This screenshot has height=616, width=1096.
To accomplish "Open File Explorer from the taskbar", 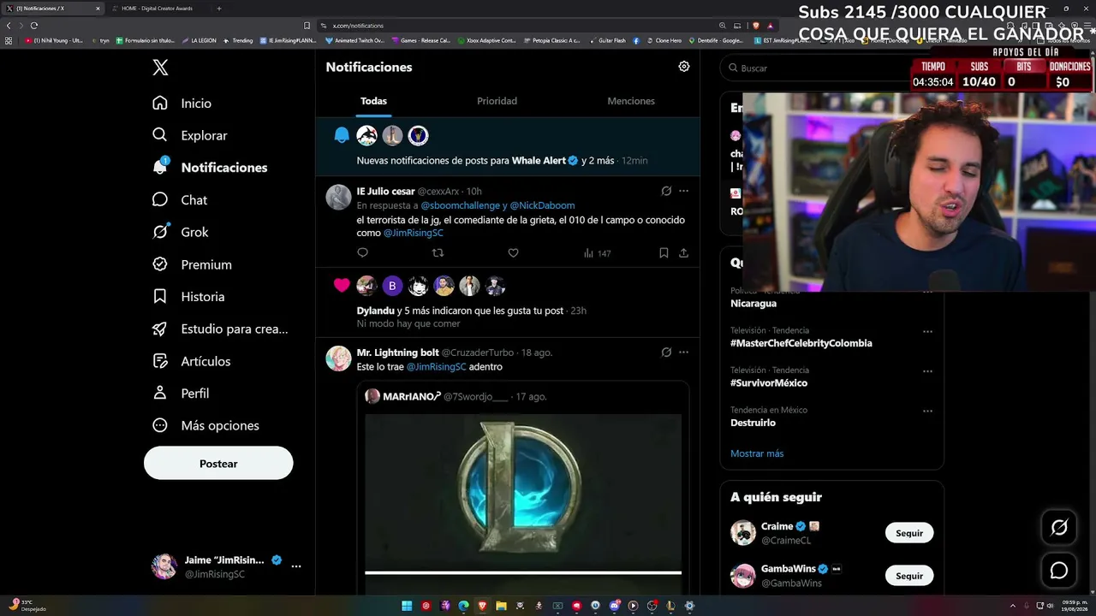I will point(501,606).
